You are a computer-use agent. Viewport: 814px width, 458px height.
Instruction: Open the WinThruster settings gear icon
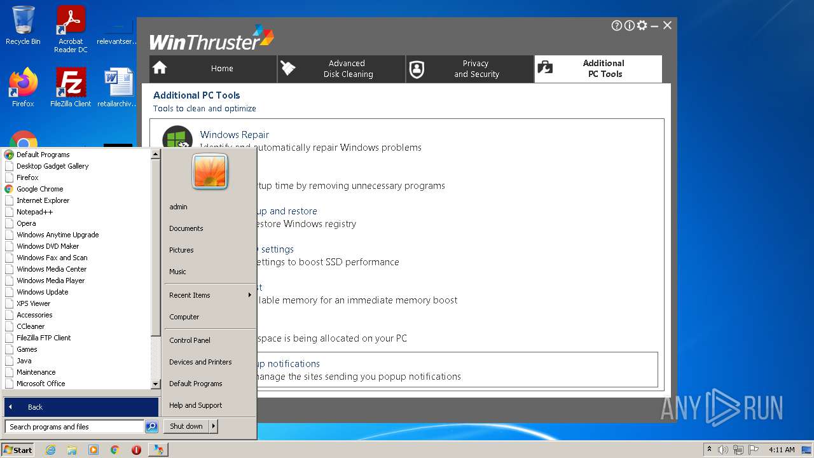coord(642,25)
